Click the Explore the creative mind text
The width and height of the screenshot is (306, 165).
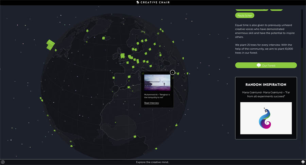(x=153, y=162)
